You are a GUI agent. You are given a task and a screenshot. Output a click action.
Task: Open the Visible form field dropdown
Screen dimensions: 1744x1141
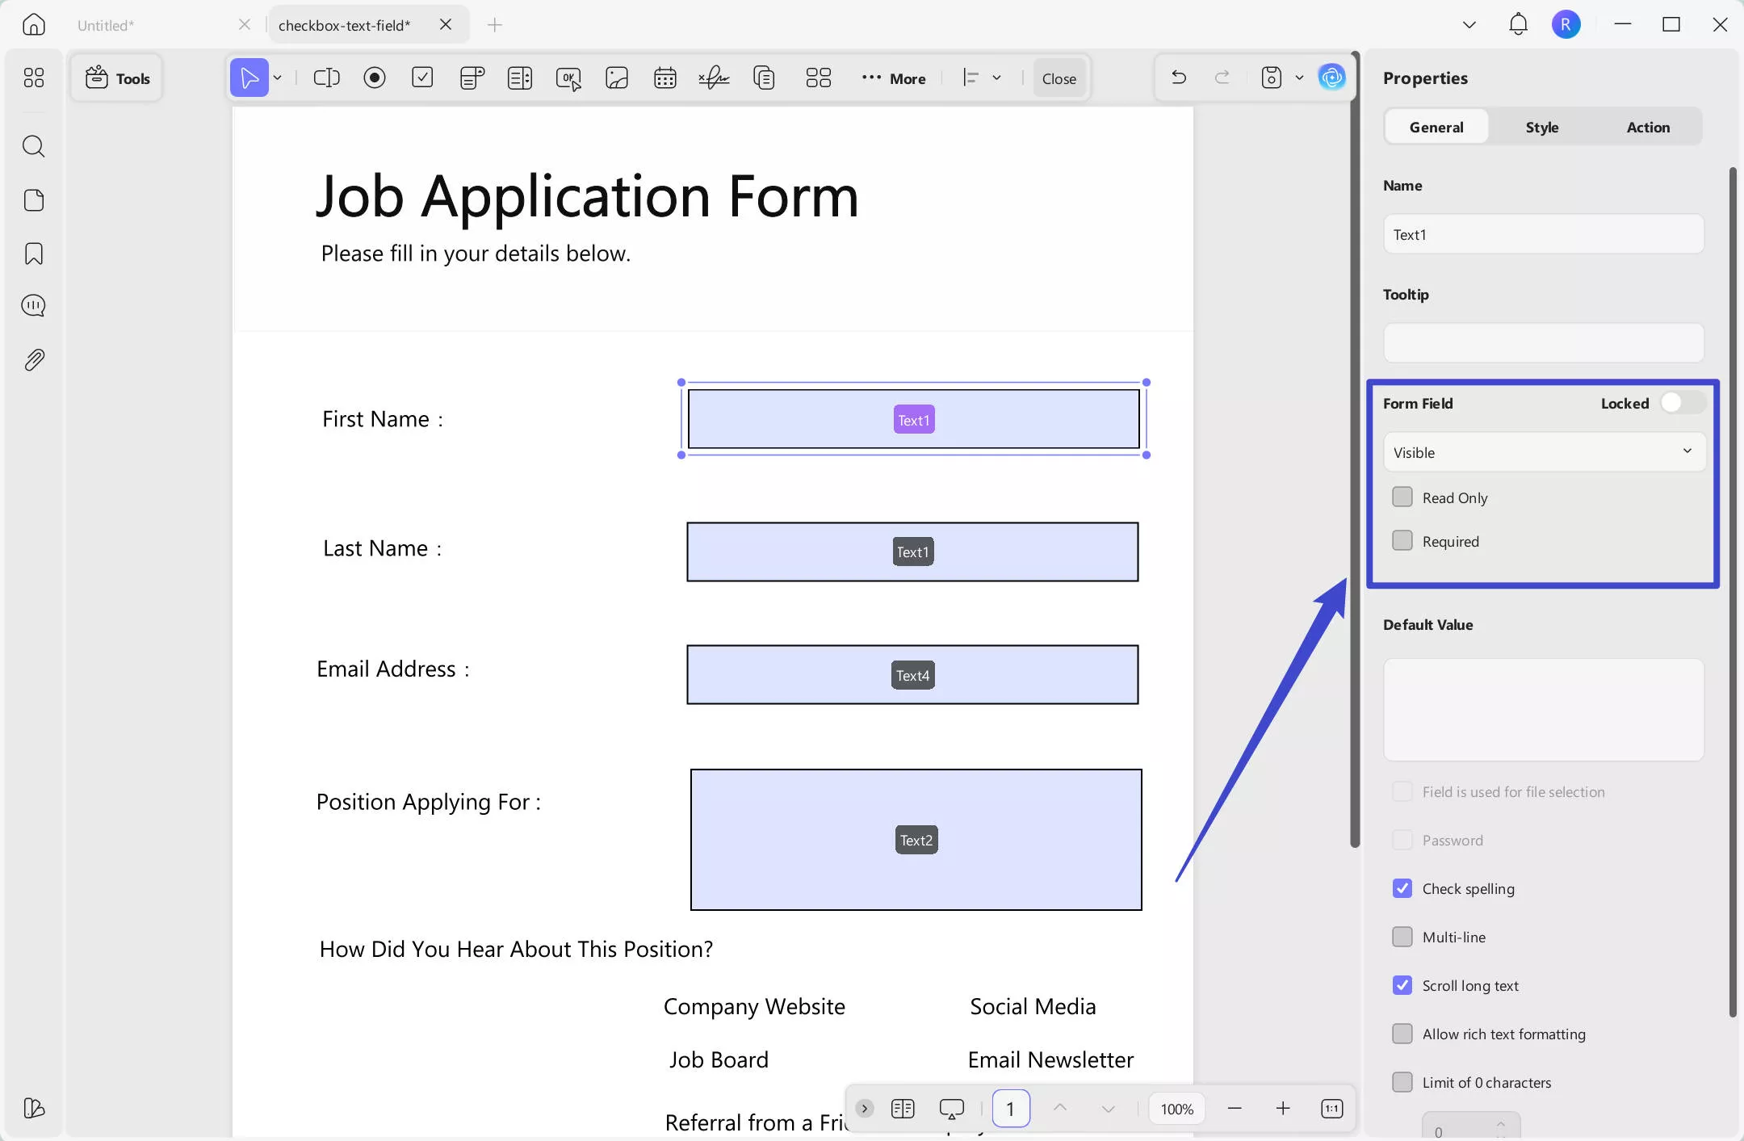(1544, 452)
